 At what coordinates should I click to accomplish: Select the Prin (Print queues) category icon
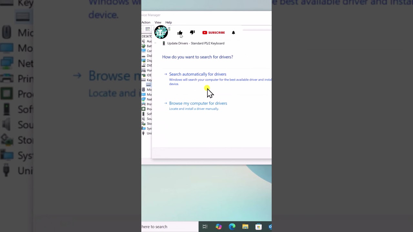143,104
